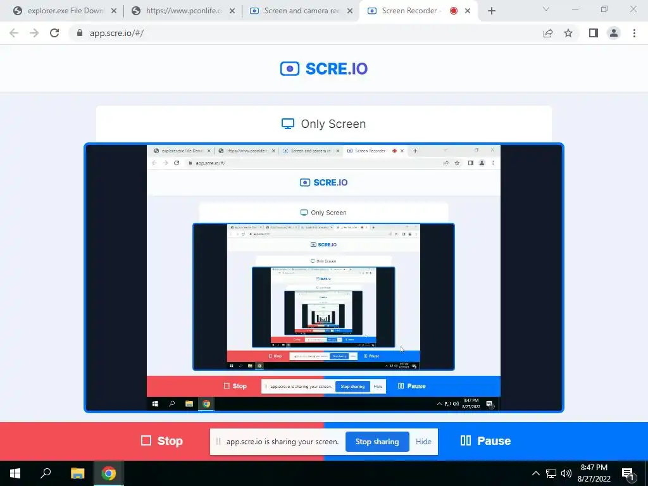Screen dimensions: 648x486
Task: Open a new browser tab
Action: (491, 11)
